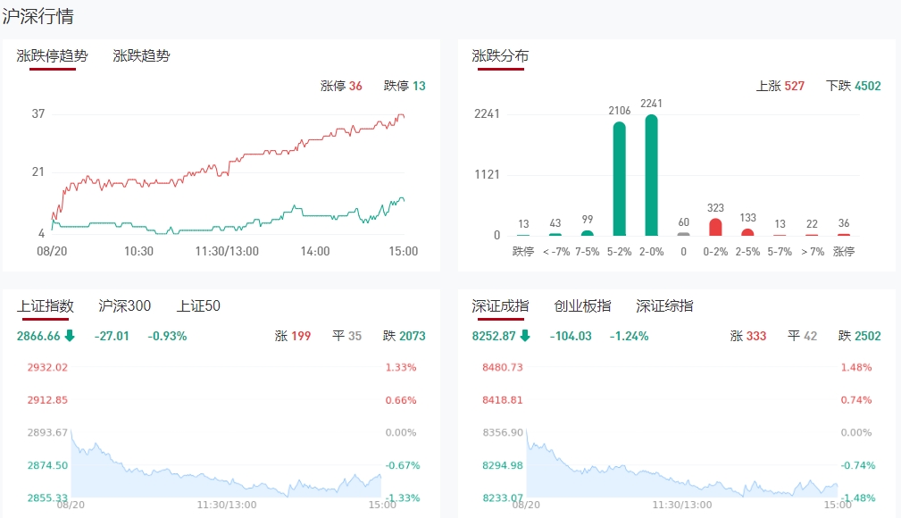Image resolution: width=901 pixels, height=518 pixels.
Task: Click the 深证成指 value 8252.87
Action: (x=494, y=336)
